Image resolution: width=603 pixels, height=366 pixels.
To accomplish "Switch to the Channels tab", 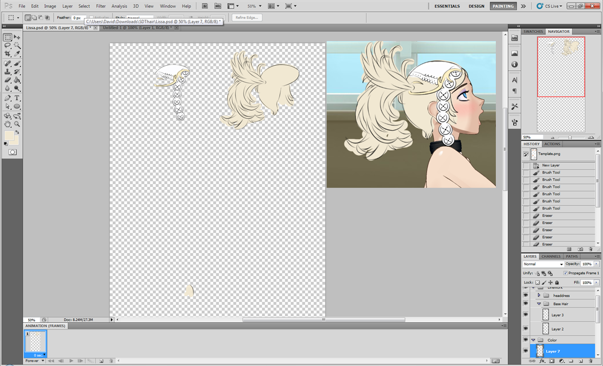I will (551, 256).
